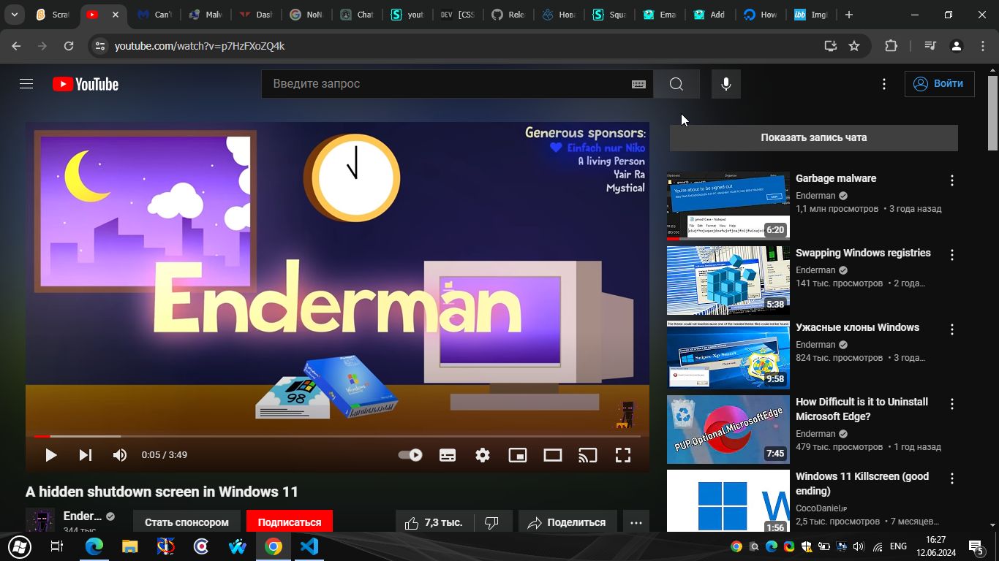Open options for Garbage malware video
The height and width of the screenshot is (561, 999).
[x=951, y=180]
